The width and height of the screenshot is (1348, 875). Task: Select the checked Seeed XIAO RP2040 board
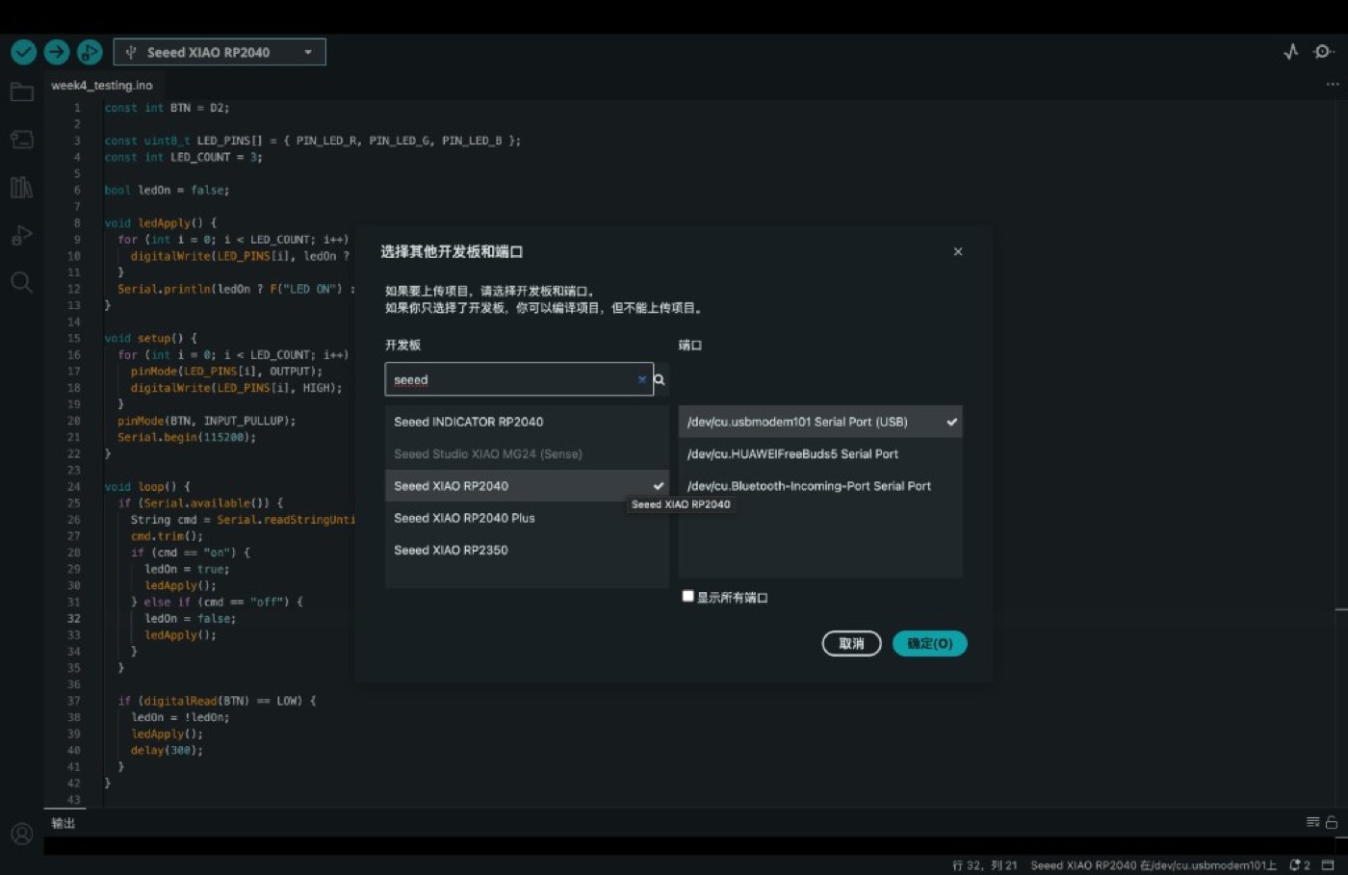pos(527,486)
